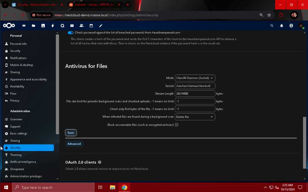Open the Chrome tab search chevron
Screen dimensions: 308x192
(5, 5)
